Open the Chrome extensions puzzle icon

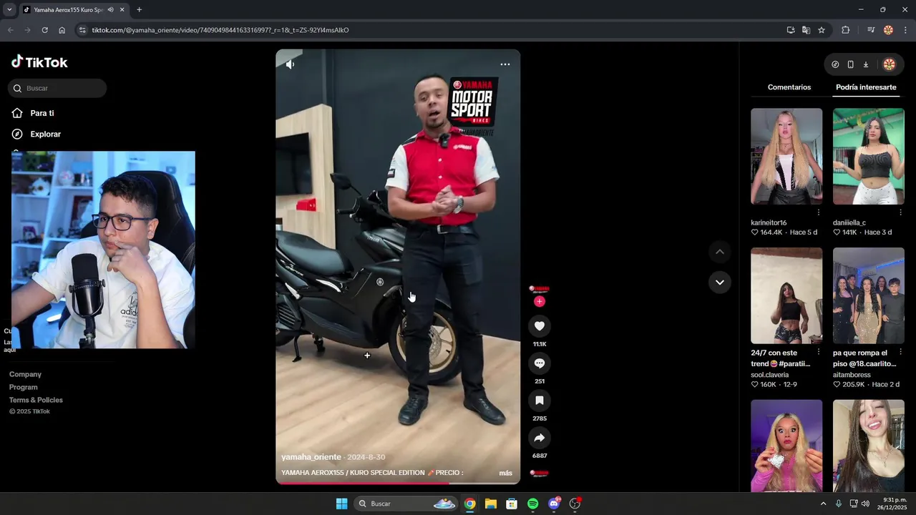[846, 30]
